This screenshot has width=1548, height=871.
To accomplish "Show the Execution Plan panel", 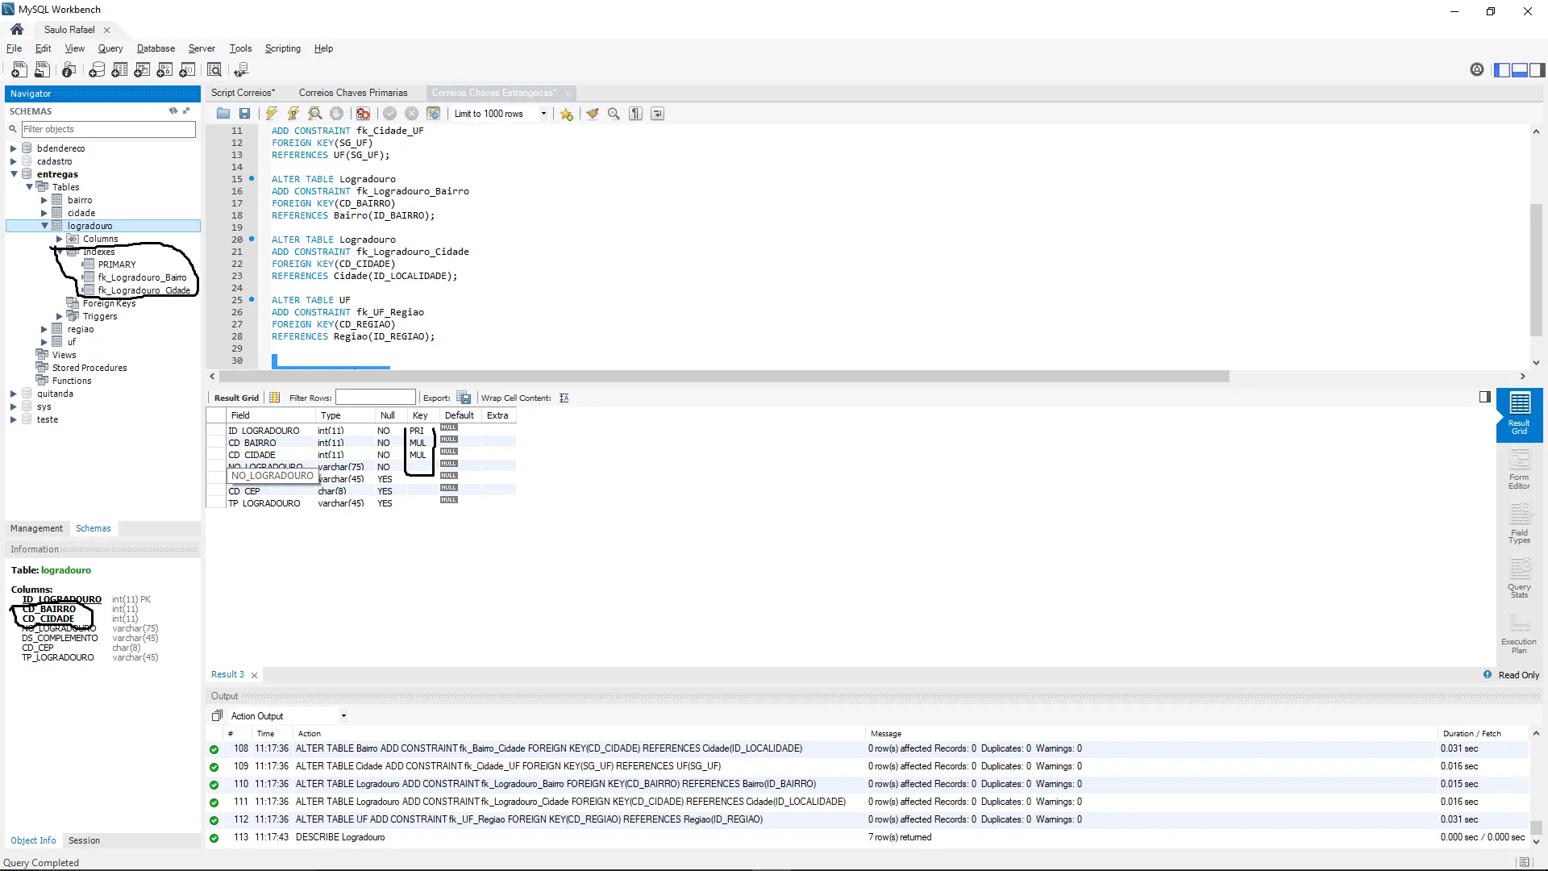I will coord(1519,634).
